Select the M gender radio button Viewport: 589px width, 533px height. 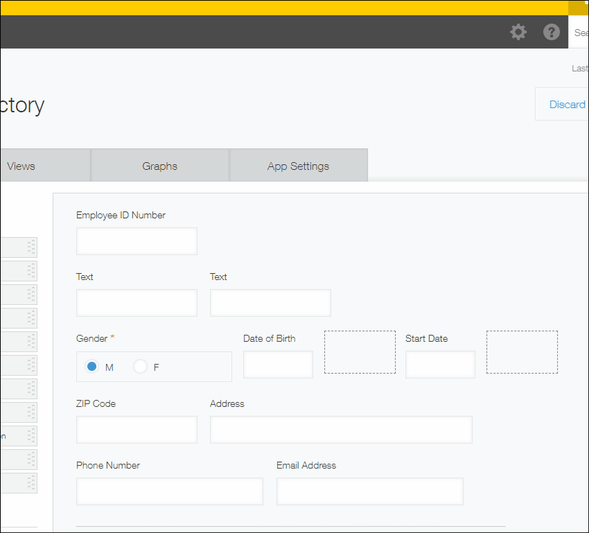point(91,367)
